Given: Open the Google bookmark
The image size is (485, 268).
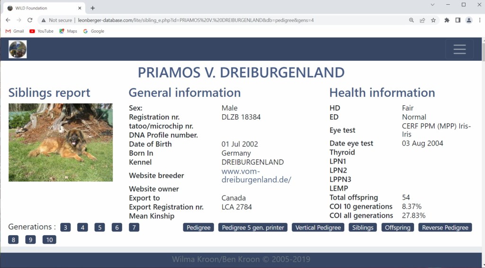Looking at the screenshot, I should tap(94, 31).
